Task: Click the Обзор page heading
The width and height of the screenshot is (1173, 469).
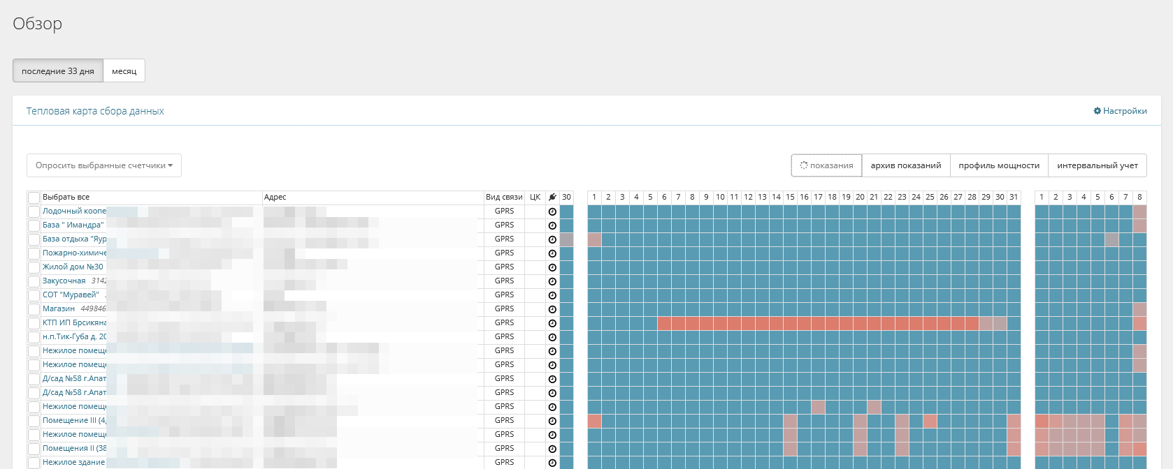Action: pyautogui.click(x=38, y=24)
